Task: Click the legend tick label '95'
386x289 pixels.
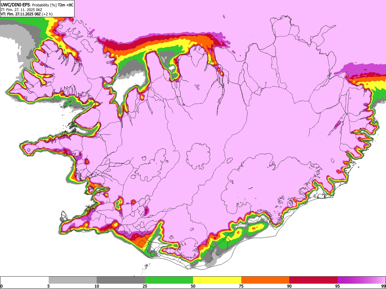Action: tap(338, 286)
